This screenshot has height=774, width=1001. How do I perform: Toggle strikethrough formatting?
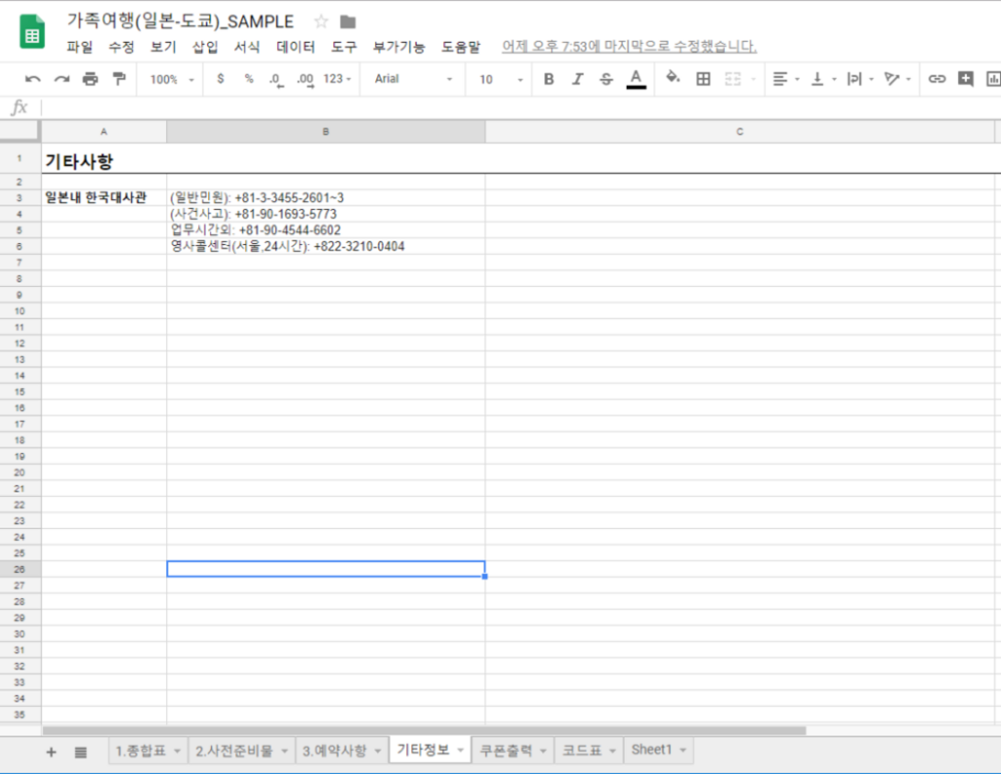click(606, 80)
